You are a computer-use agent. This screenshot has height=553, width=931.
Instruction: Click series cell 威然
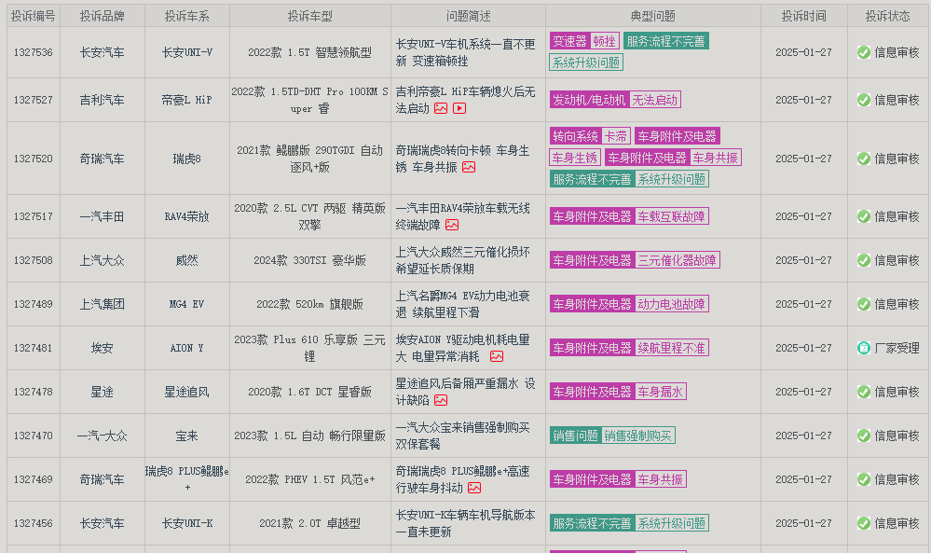pos(187,260)
